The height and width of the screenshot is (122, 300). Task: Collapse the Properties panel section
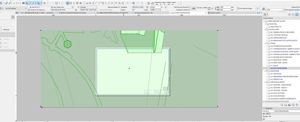(264, 108)
